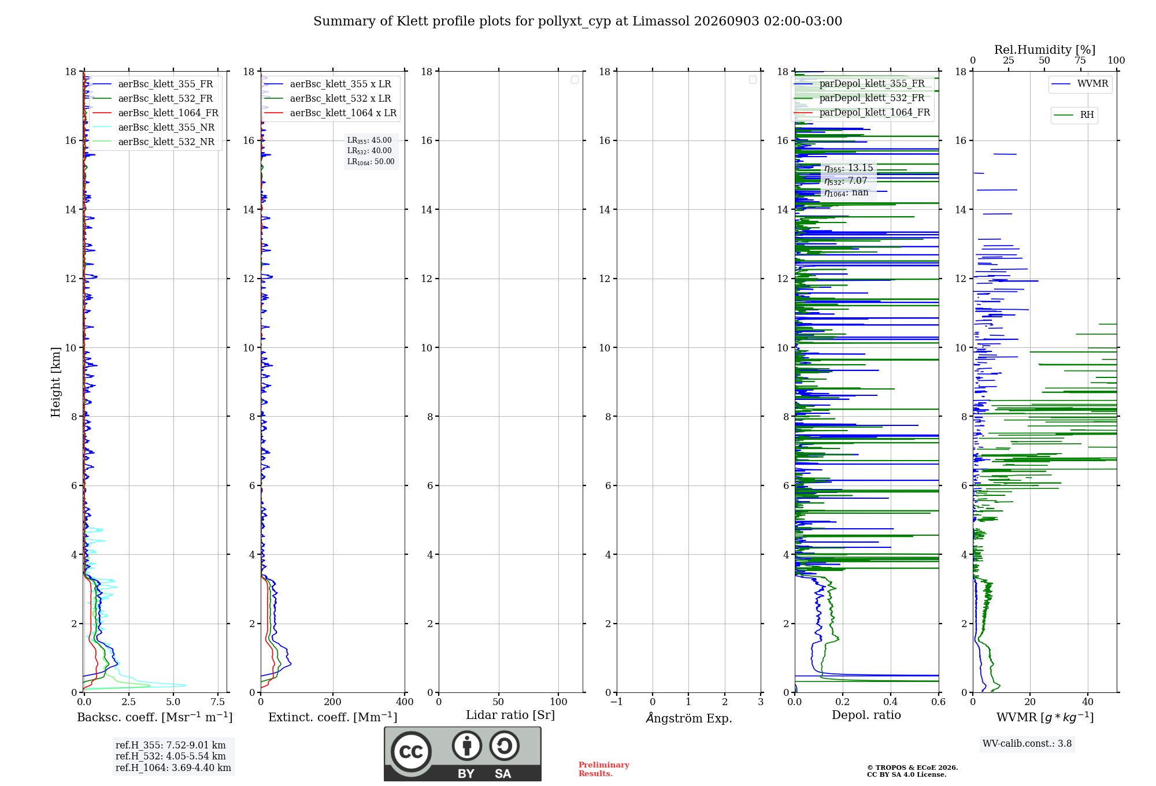This screenshot has height=786, width=1156.
Task: Click the 75 tick on Rel.Humidity axis
Action: [x=1080, y=61]
